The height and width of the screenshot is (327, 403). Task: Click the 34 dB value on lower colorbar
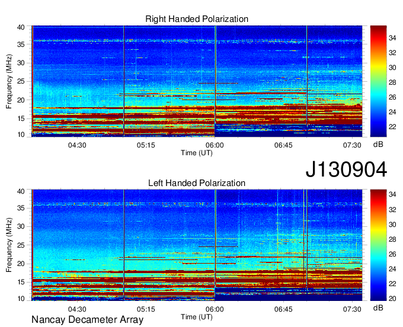click(x=392, y=195)
